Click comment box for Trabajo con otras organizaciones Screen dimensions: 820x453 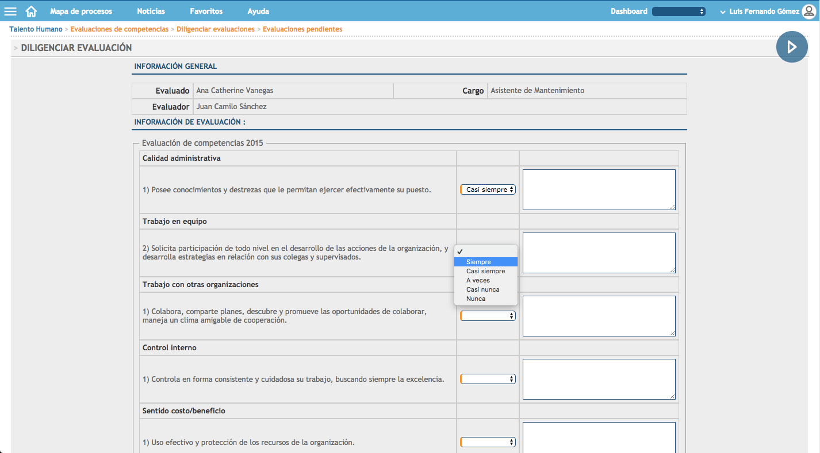pos(599,316)
